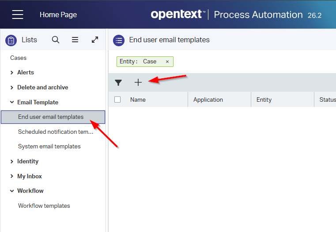Open Scheduled notification templates list
Screen dimensions: 336x232
coord(56,132)
